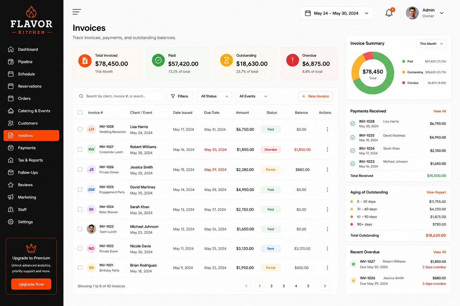Open the May 24 – May 30 date range dropdown
Viewport: 460px width, 306px height.
[337, 13]
